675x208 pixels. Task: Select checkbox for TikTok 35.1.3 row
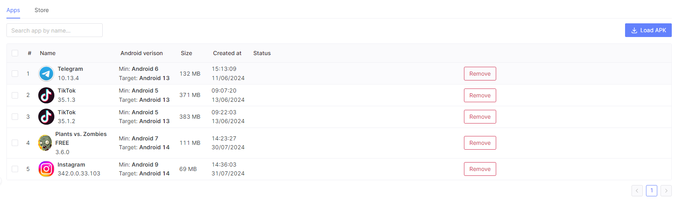click(15, 95)
